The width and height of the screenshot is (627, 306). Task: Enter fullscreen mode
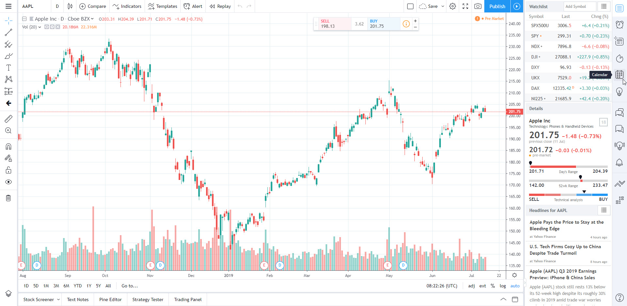tap(465, 6)
